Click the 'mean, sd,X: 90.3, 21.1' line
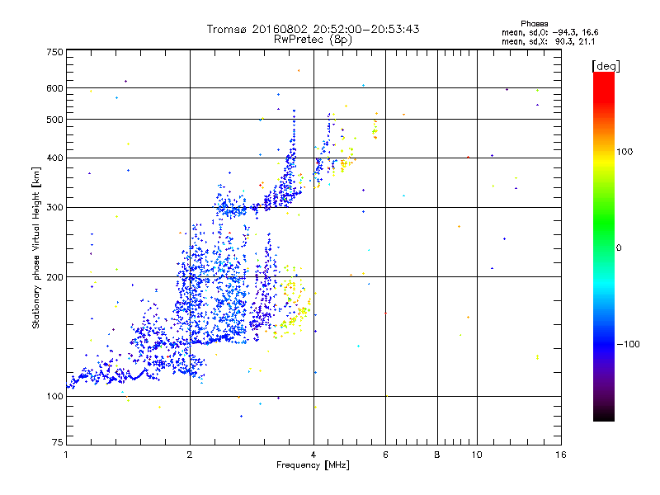 coord(548,41)
